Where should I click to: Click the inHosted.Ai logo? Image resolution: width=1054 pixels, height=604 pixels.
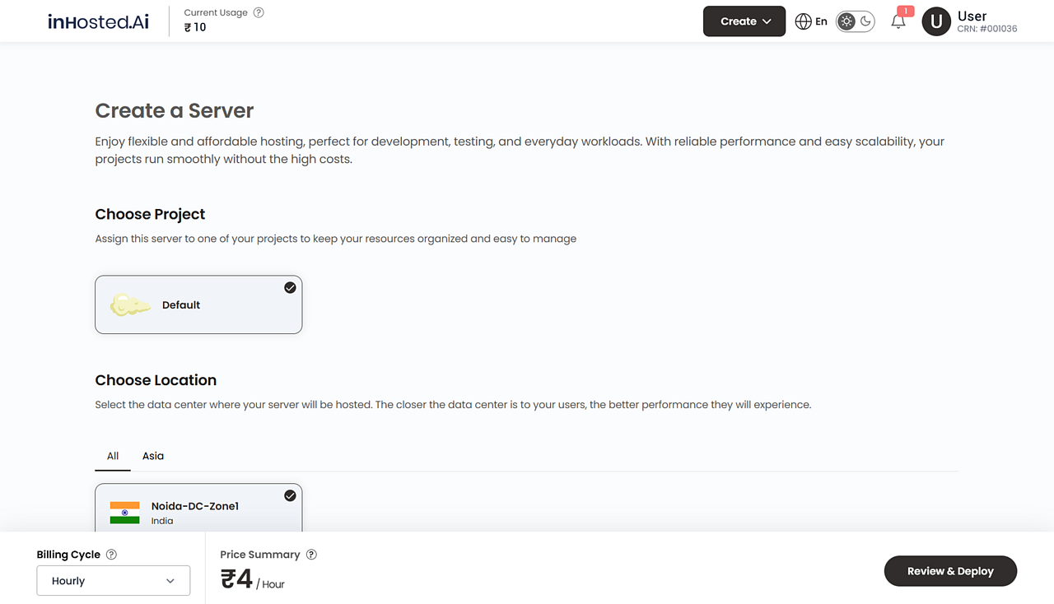tap(97, 21)
